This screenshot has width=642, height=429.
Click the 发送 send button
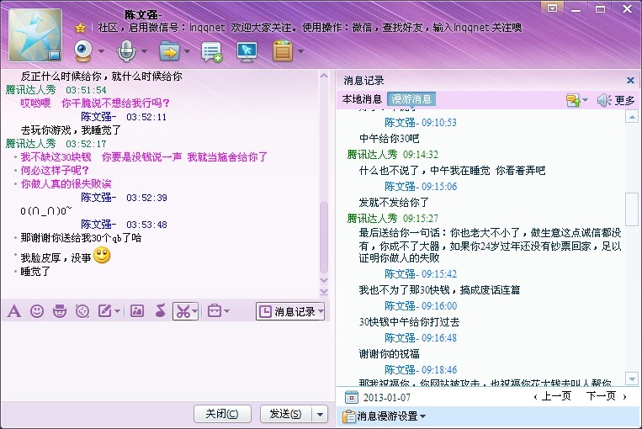pyautogui.click(x=286, y=414)
